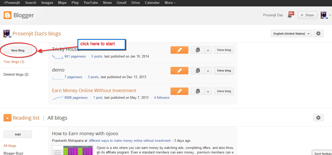Click the + Share button
This screenshot has height=155, width=332.
[307, 15]
